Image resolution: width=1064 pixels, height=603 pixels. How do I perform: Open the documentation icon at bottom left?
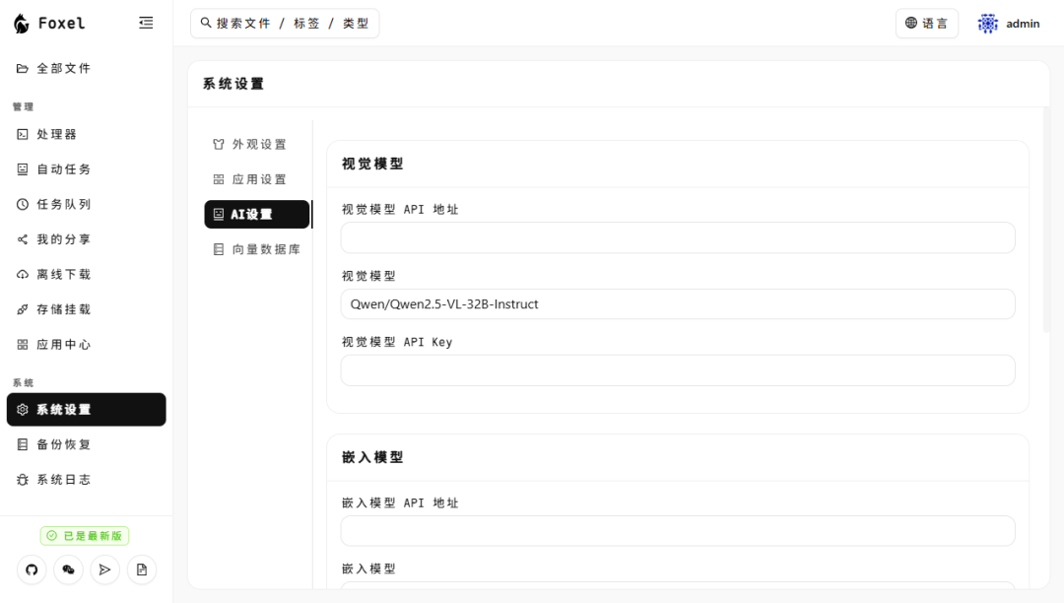click(x=141, y=569)
